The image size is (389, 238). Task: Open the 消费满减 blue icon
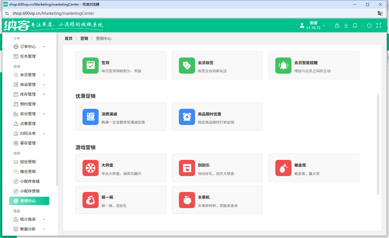pos(90,117)
